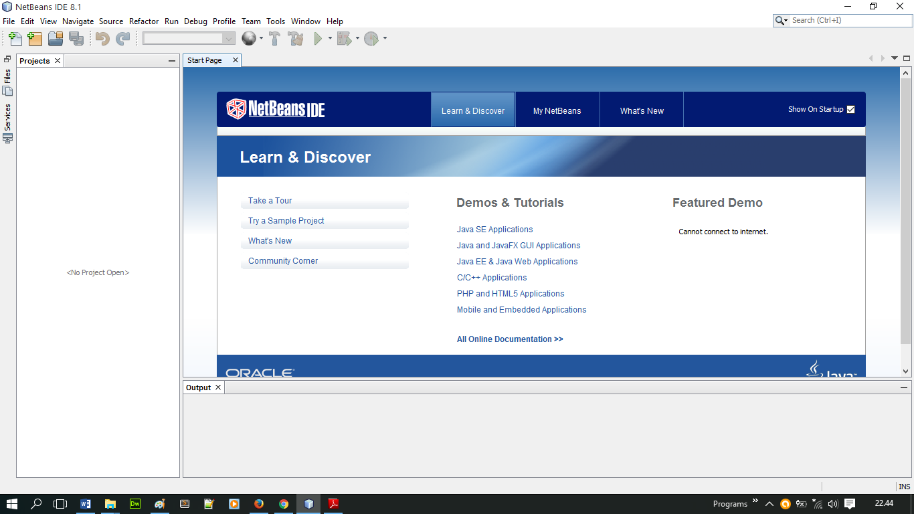Open Firefox from the taskbar
The width and height of the screenshot is (914, 514).
pos(259,504)
